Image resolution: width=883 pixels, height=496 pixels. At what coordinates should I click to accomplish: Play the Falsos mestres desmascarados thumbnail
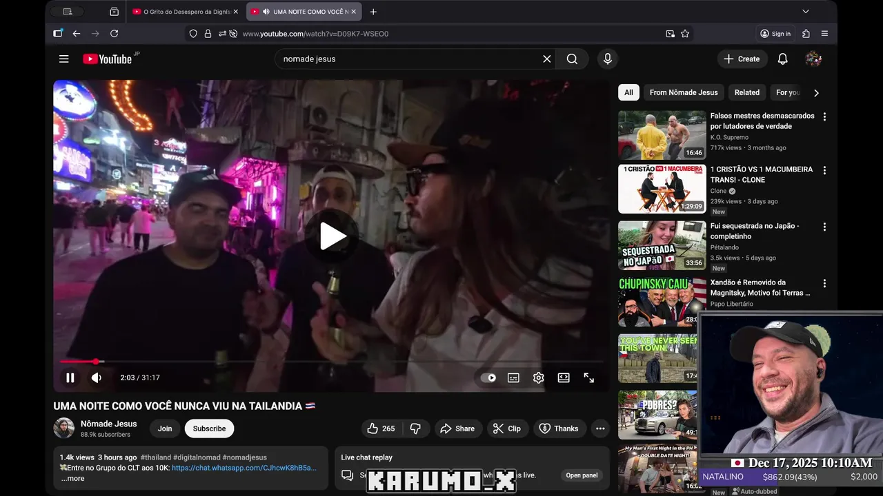point(662,135)
